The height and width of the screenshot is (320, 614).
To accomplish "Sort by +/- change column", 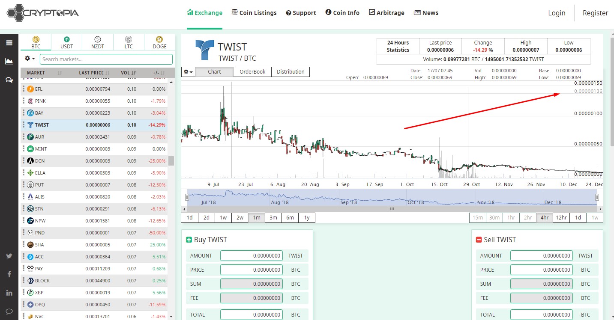I will tap(156, 73).
